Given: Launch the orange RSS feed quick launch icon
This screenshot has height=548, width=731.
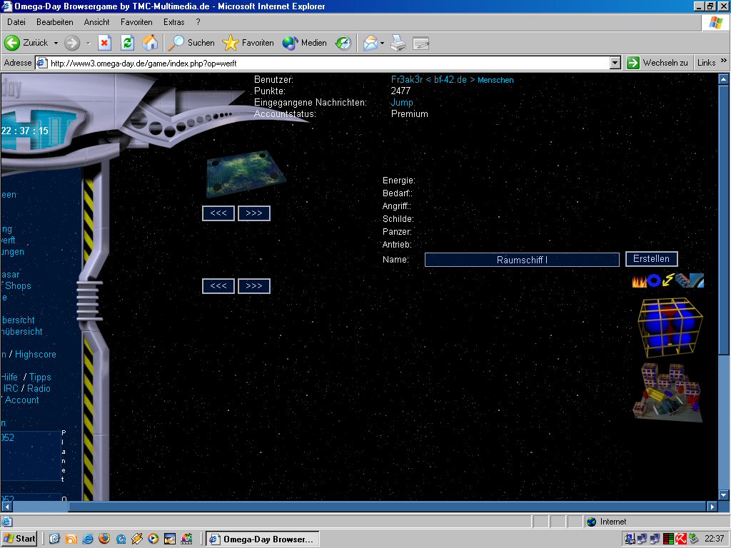Looking at the screenshot, I should coord(71,539).
